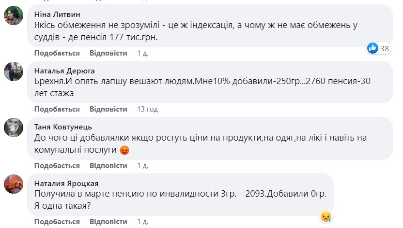Click the blue like reaction icon with 38
This screenshot has width=403, height=228.
tap(372, 48)
